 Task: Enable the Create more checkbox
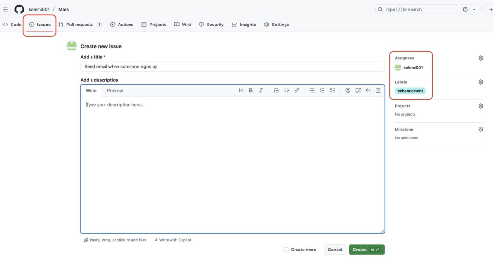pyautogui.click(x=286, y=250)
